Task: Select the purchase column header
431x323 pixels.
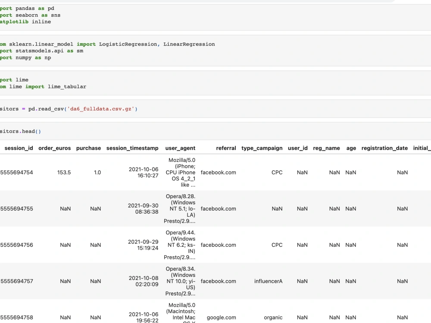Action: (88, 148)
